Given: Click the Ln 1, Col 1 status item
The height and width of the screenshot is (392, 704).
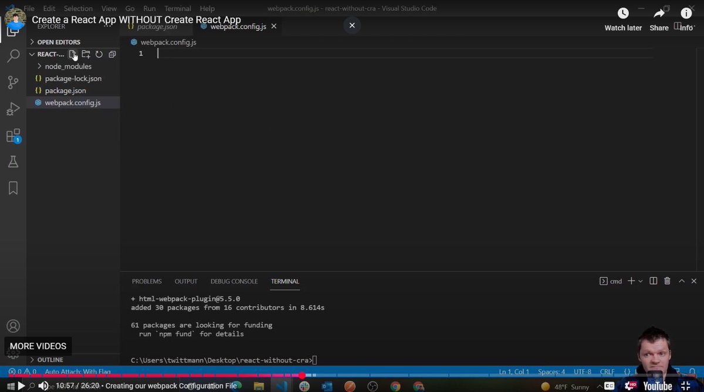Looking at the screenshot, I should (514, 371).
